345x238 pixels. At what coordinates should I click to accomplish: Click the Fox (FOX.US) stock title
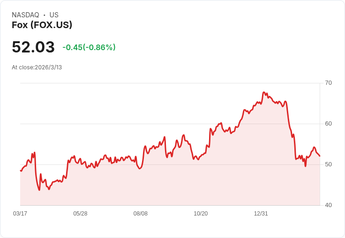42,25
